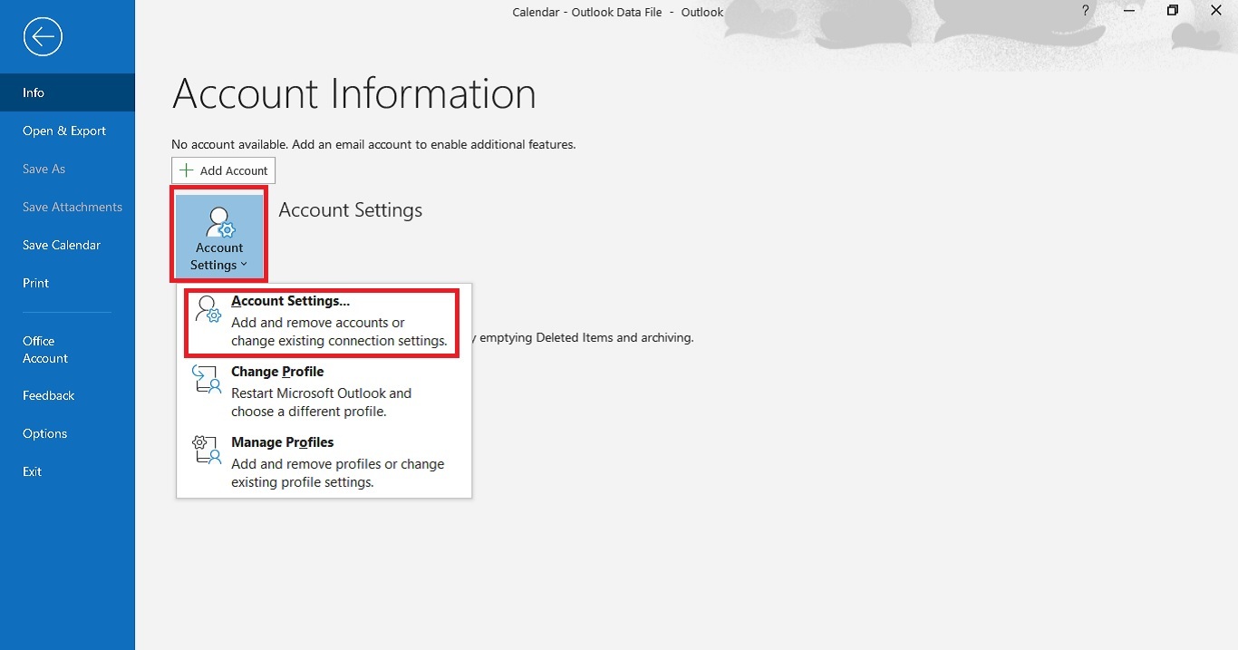
Task: Choose Change Profile from the dropdown
Action: coord(324,391)
